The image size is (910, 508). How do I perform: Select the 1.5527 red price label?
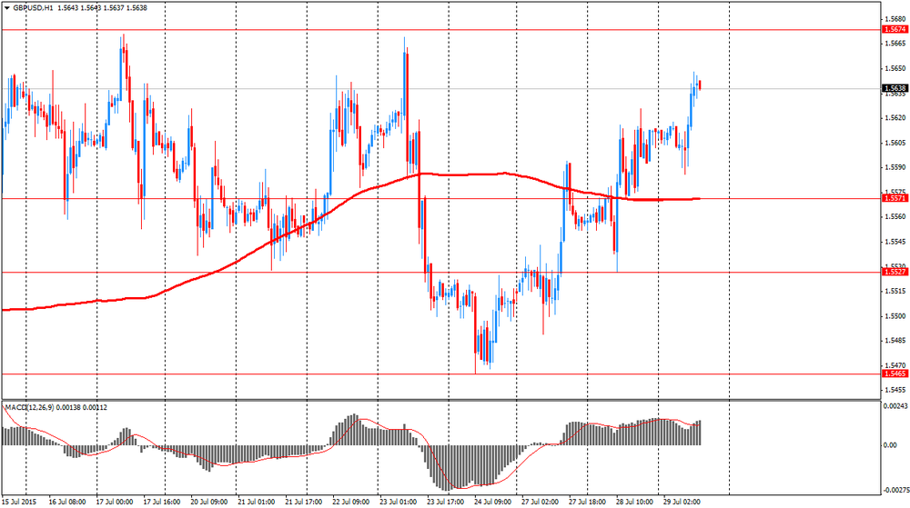click(894, 272)
